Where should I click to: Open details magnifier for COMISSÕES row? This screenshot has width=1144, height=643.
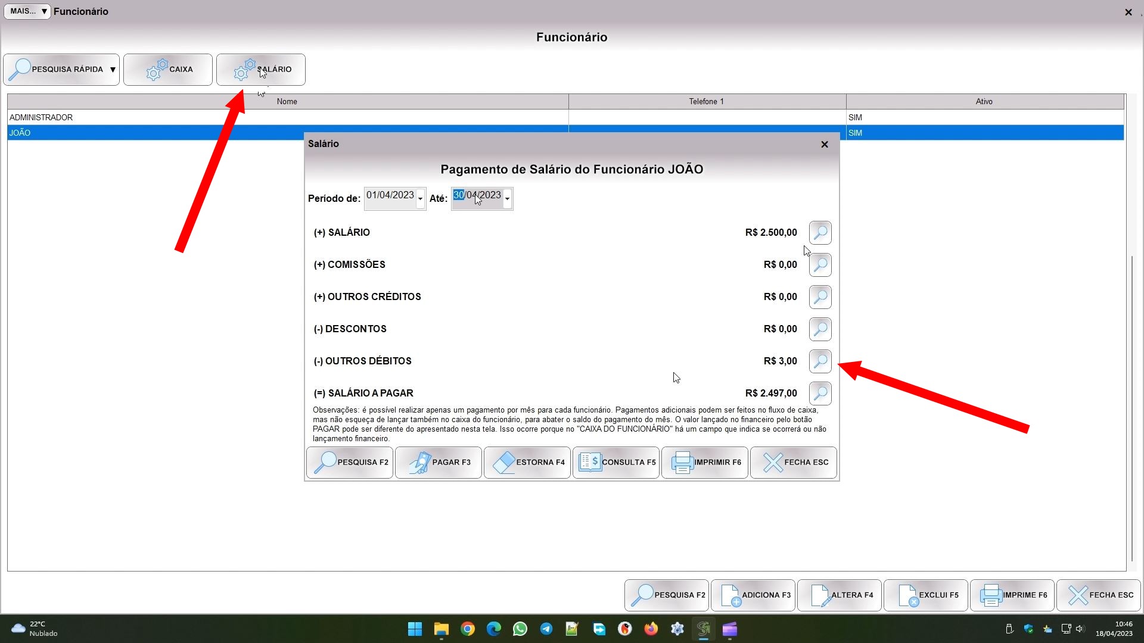820,265
